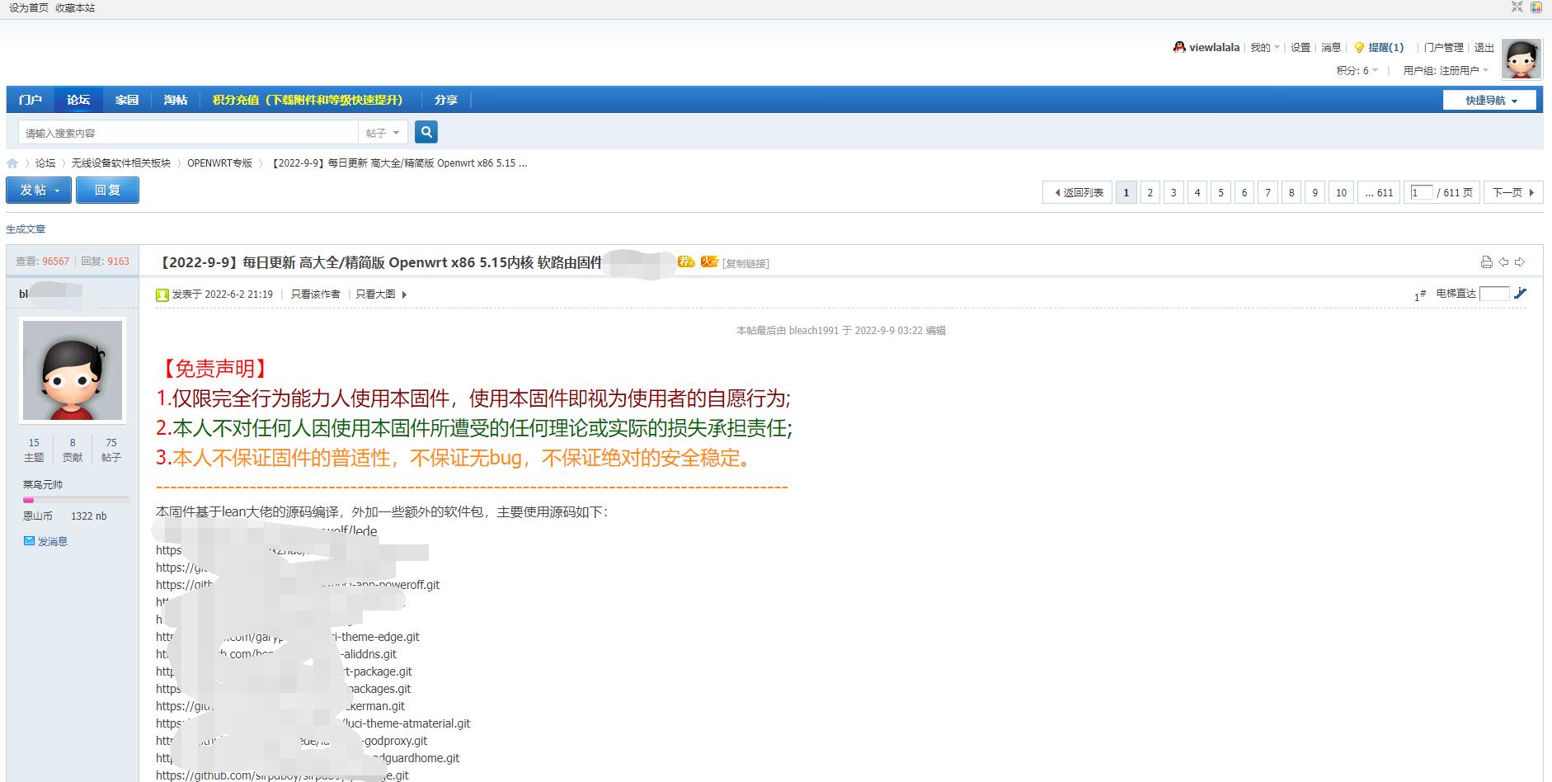1552x782 pixels.
Task: Open the 消息 messages link
Action: coord(1331,48)
